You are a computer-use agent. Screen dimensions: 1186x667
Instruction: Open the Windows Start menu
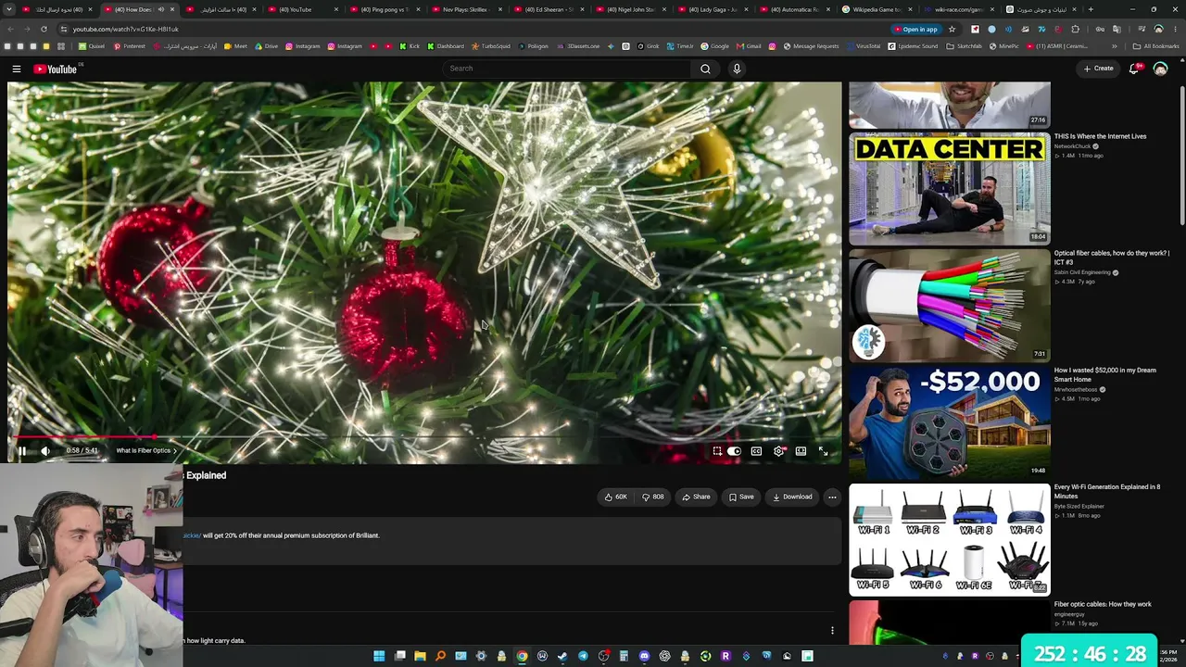[x=379, y=656]
